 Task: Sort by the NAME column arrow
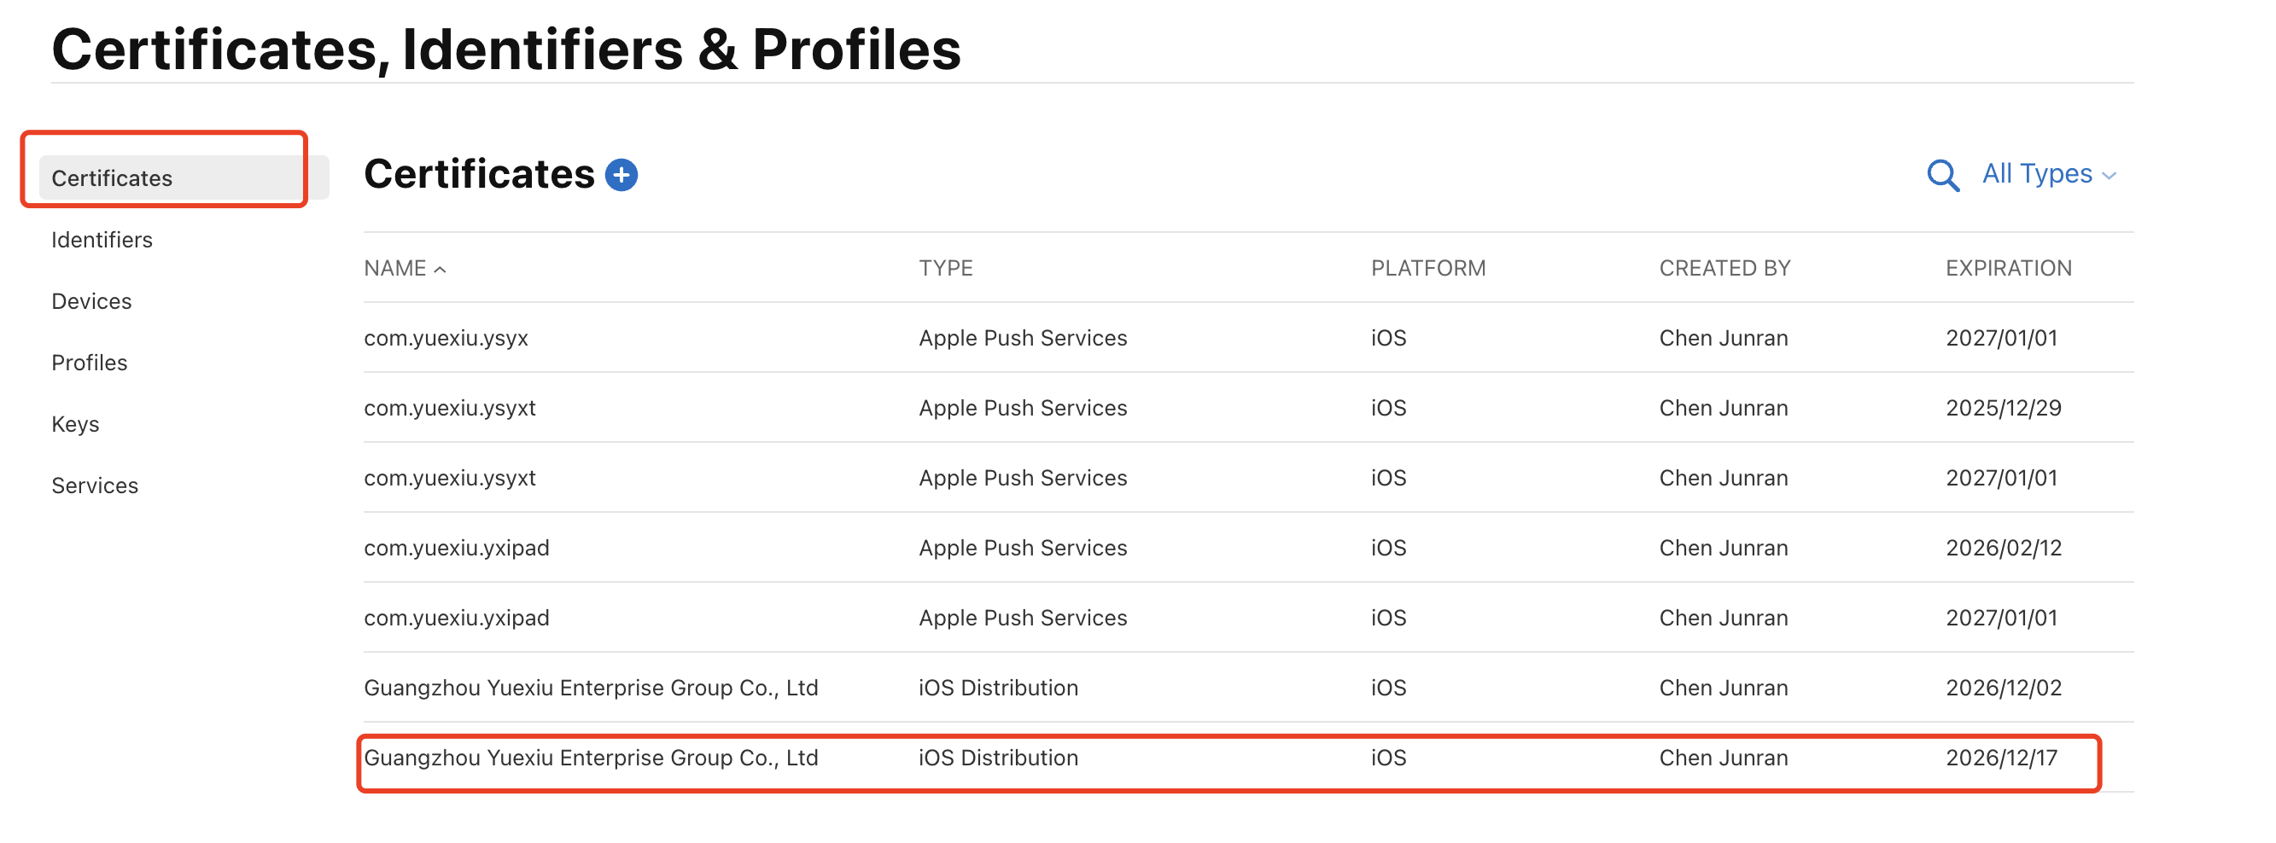[440, 270]
